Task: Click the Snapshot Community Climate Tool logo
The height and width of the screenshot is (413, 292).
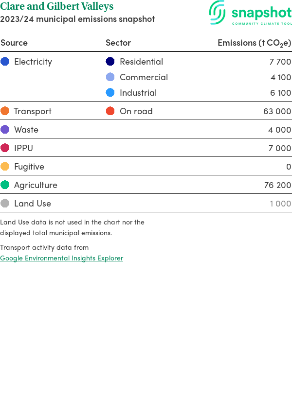Action: pyautogui.click(x=251, y=13)
